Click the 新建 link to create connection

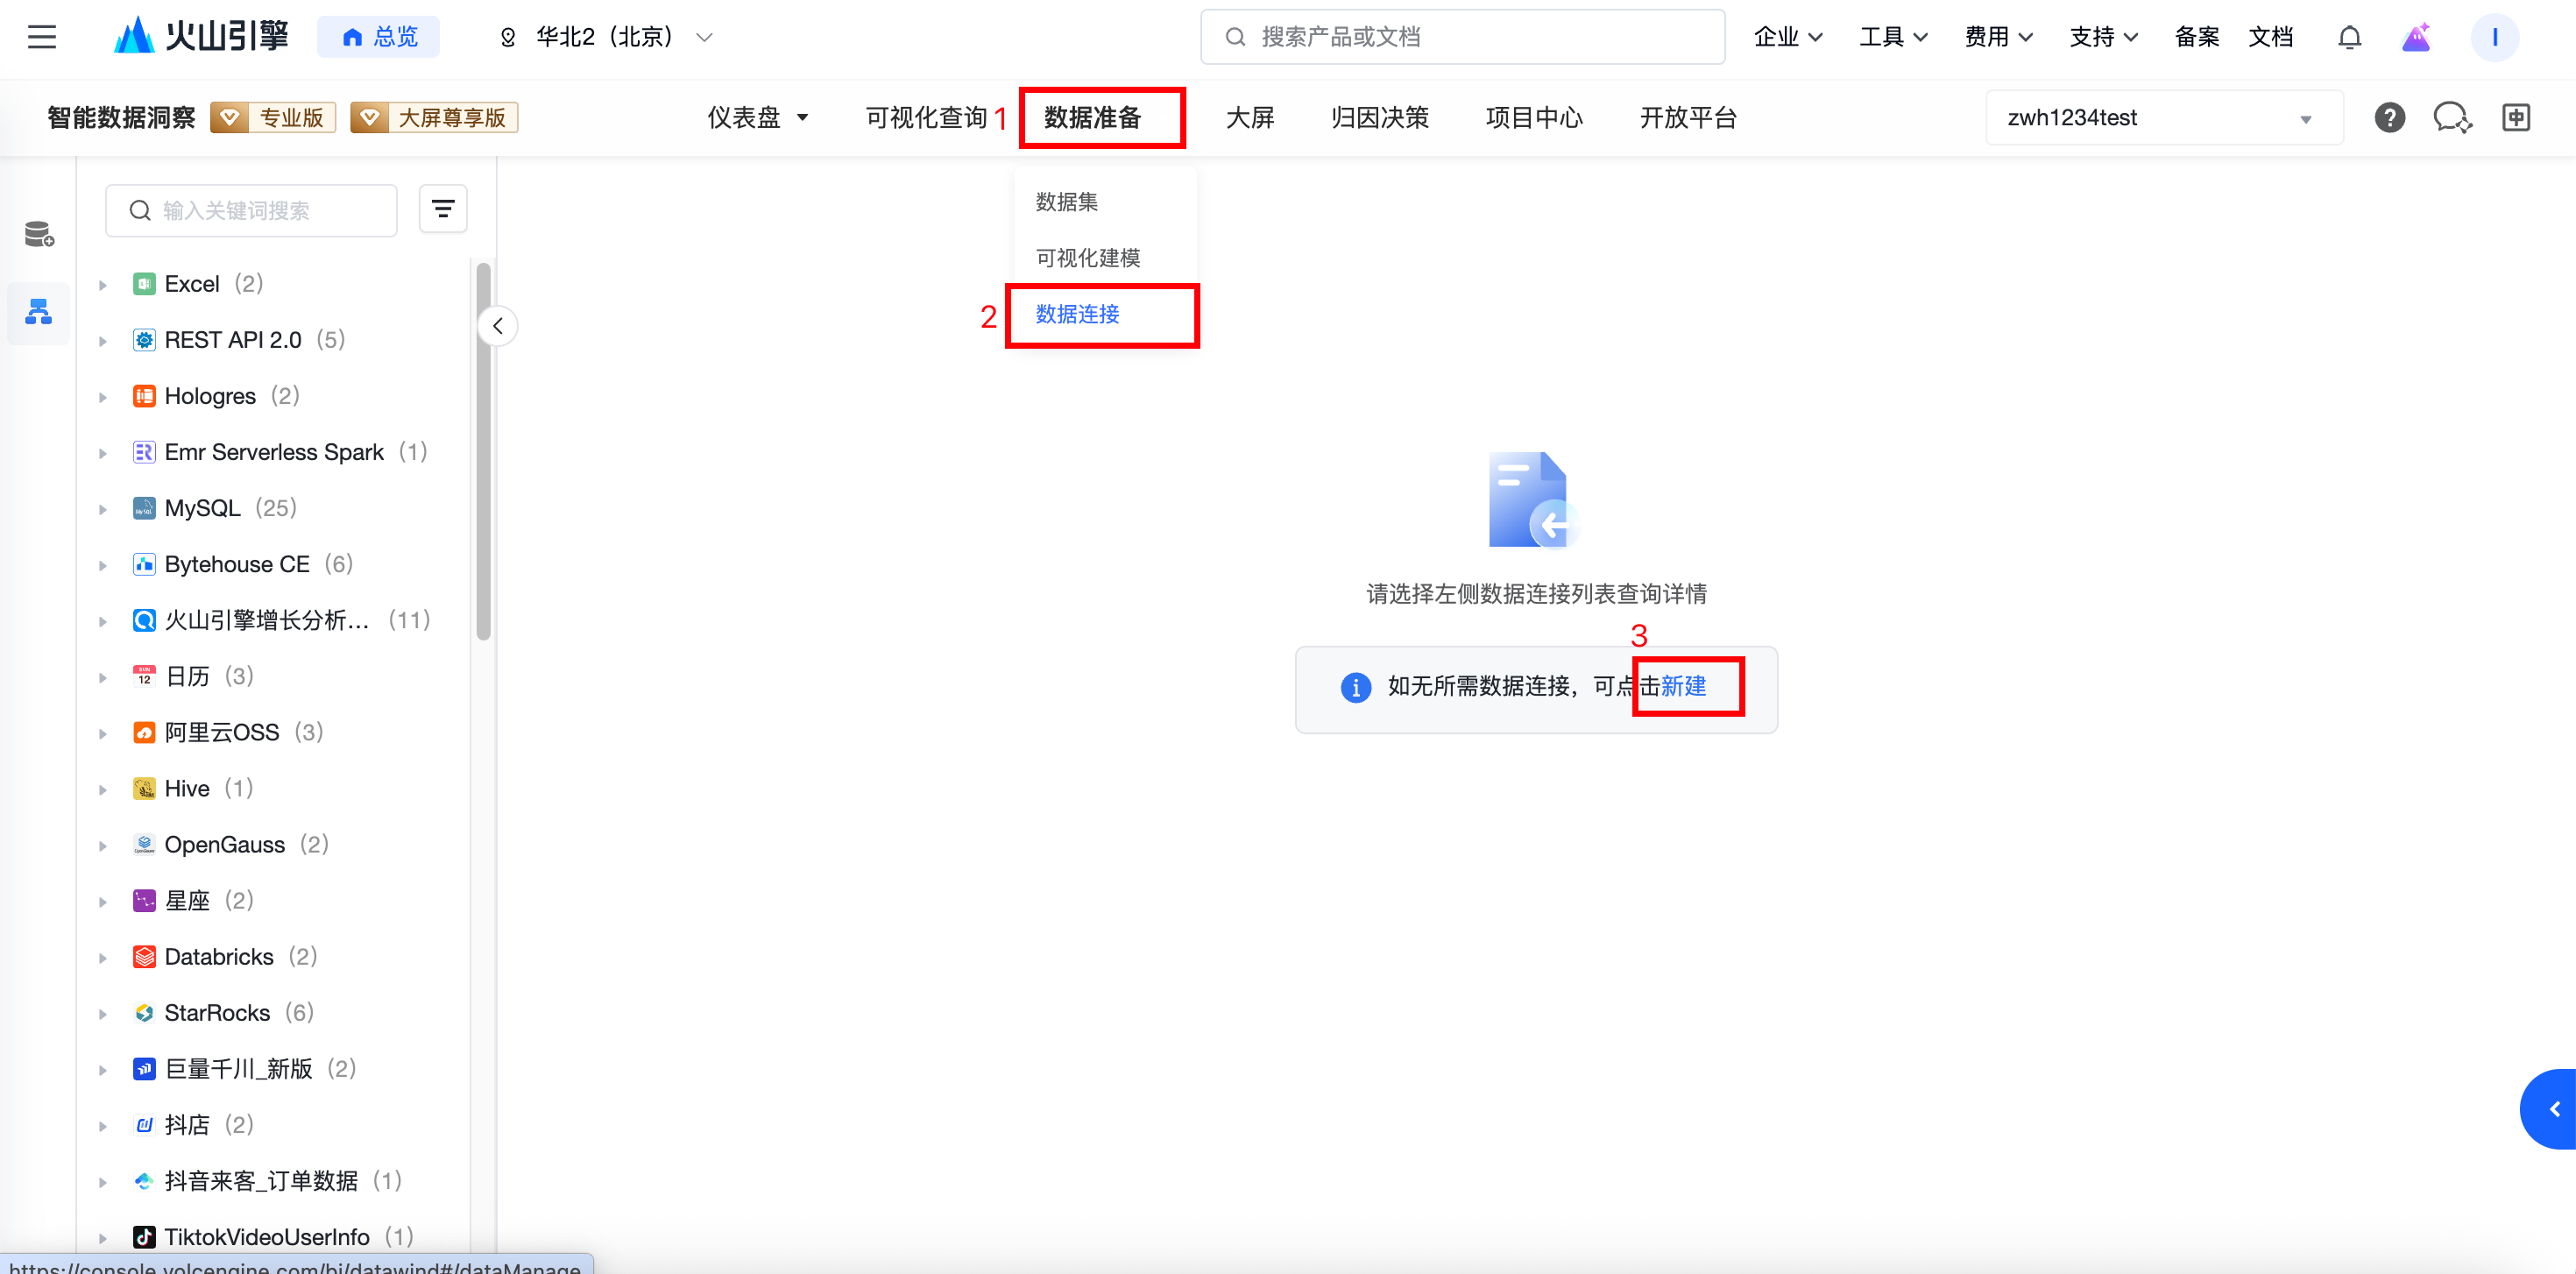coord(1683,686)
